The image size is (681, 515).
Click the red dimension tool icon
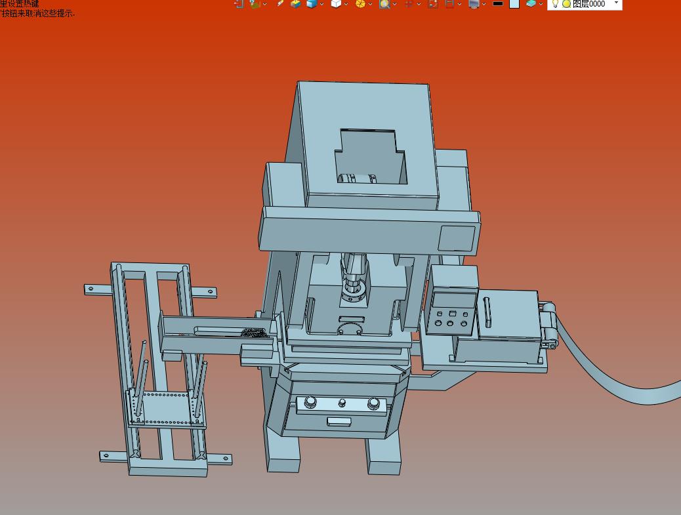(450, 4)
